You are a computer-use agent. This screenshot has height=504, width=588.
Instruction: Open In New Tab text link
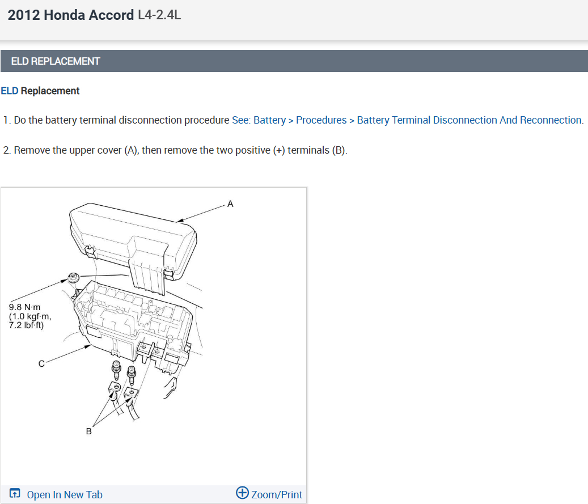[65, 494]
